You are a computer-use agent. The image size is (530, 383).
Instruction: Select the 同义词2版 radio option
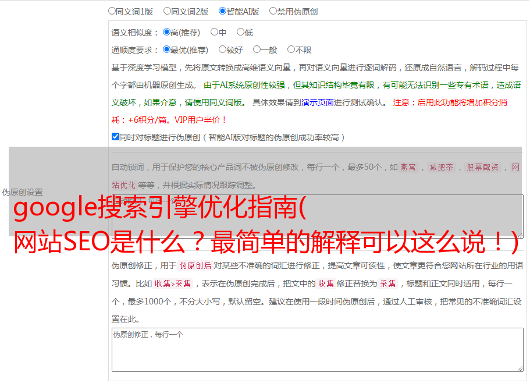pos(167,11)
